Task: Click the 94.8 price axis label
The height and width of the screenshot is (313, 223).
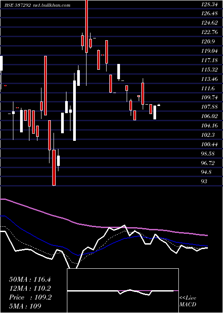Action: point(206,172)
